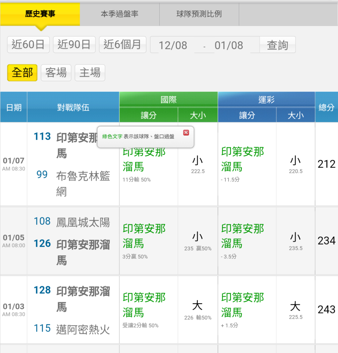The height and width of the screenshot is (353, 338).
Task: Click 印第安那溜馬 team name in 01/03 matchup
Action: 83,299
